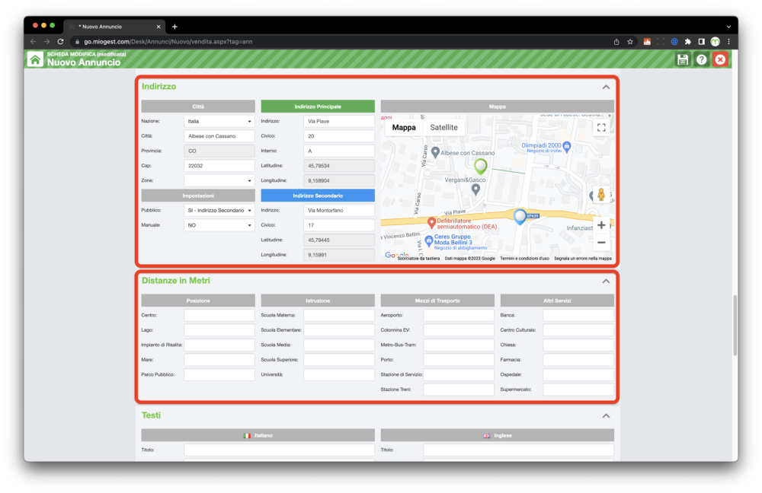Collapse the Testi section
Viewport: 762px width, 493px height.
pos(606,416)
